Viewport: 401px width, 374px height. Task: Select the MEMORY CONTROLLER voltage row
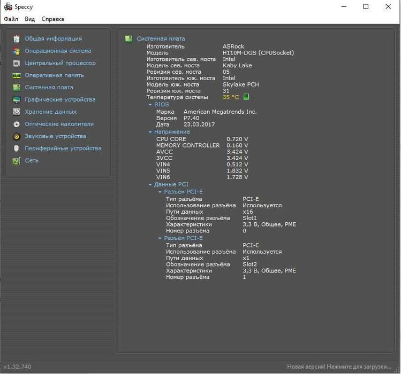[x=202, y=145]
